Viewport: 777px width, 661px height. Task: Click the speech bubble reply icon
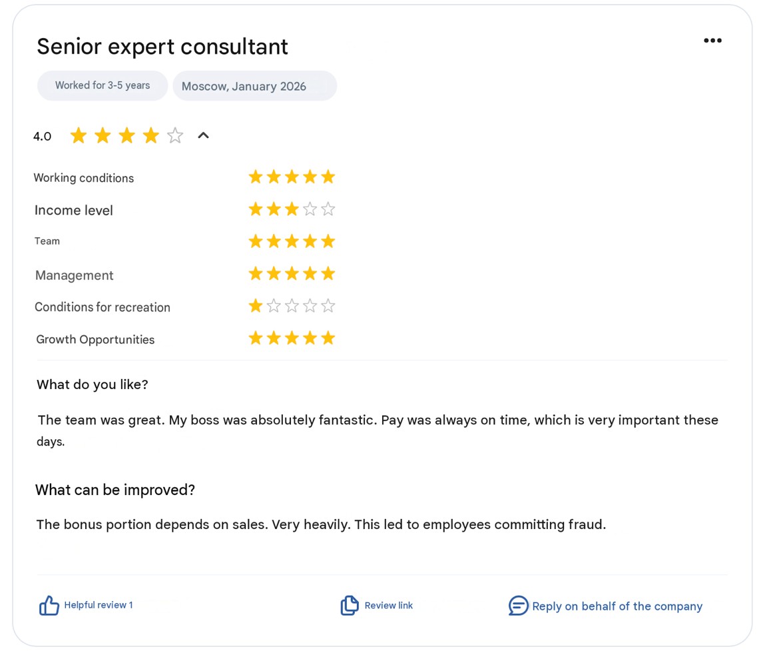pos(518,606)
